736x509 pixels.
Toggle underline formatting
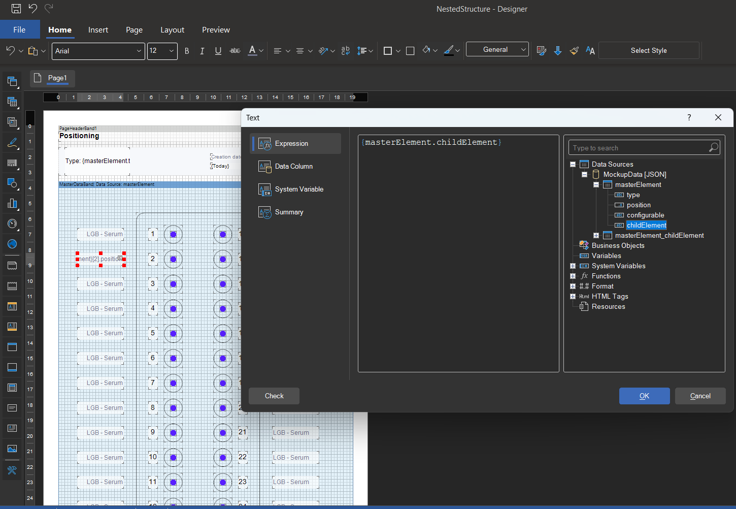[x=218, y=51]
